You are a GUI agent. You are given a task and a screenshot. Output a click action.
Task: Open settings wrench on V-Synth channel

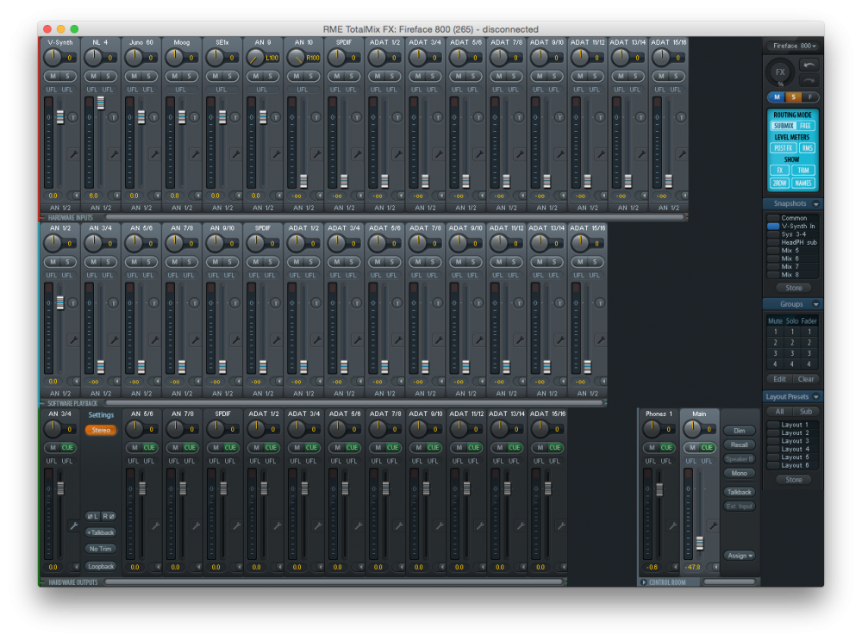73,153
